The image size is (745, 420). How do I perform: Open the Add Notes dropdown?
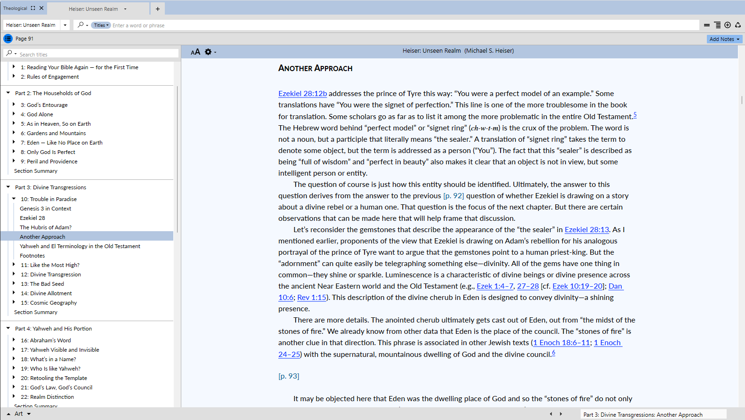coord(724,39)
